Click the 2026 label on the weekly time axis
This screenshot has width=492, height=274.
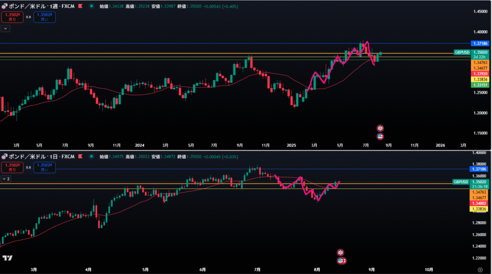pos(440,145)
